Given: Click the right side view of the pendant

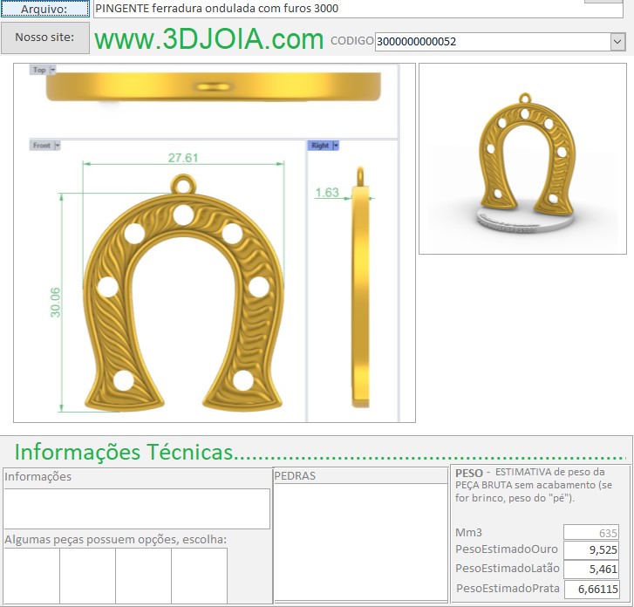Looking at the screenshot, I should click(360, 288).
